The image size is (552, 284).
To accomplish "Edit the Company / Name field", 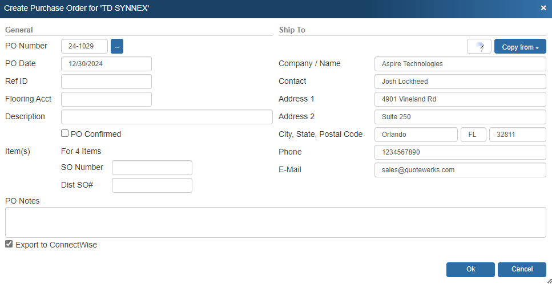I will [460, 64].
